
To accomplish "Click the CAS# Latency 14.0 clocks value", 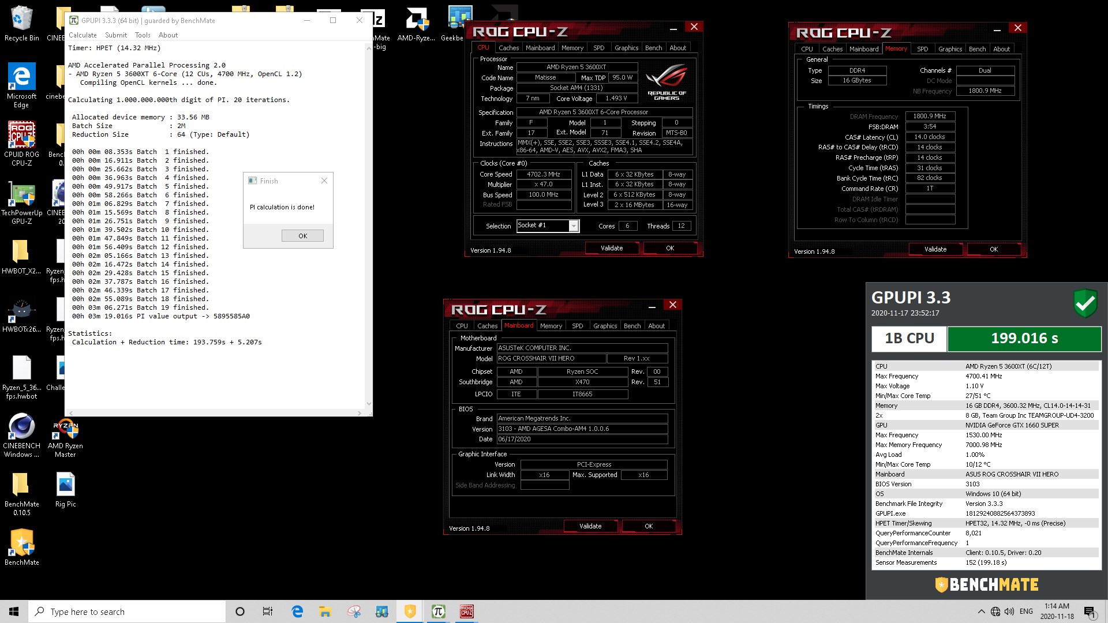I will click(930, 137).
